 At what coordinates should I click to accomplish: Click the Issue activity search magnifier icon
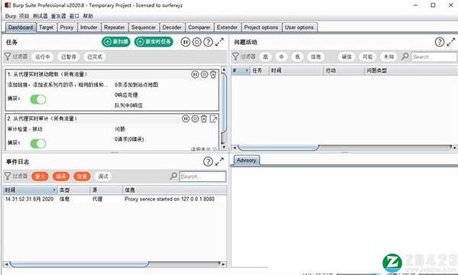click(x=404, y=57)
